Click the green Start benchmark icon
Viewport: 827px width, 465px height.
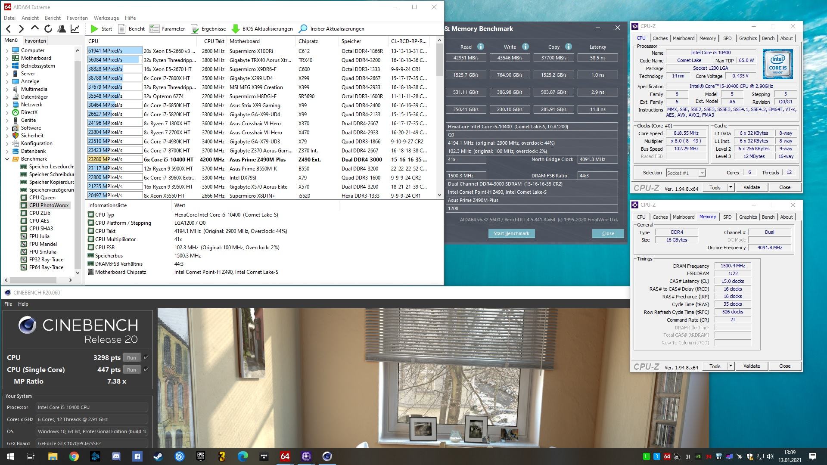click(x=94, y=29)
